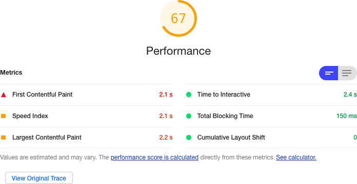The height and width of the screenshot is (184, 357).
Task: Expand the First Contentful Paint metric row
Action: pyautogui.click(x=86, y=95)
